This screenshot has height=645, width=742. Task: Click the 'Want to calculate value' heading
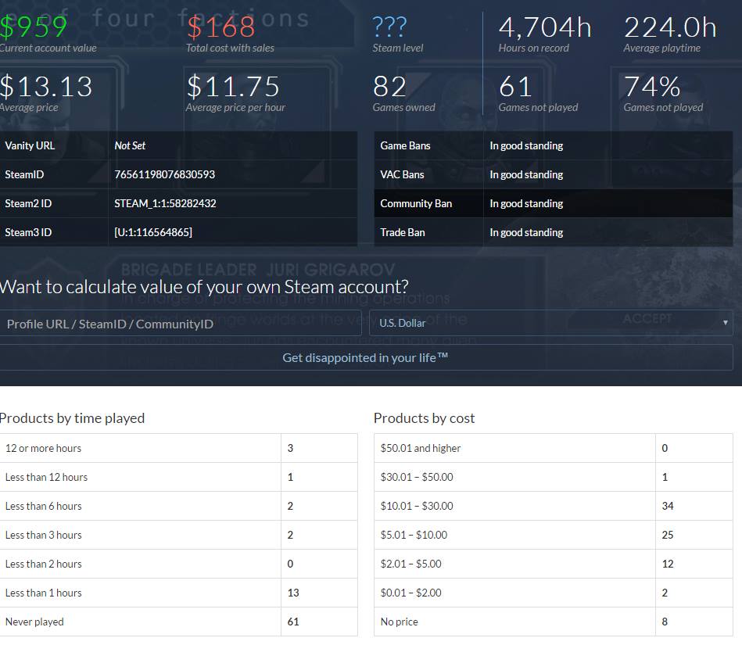[x=204, y=287]
